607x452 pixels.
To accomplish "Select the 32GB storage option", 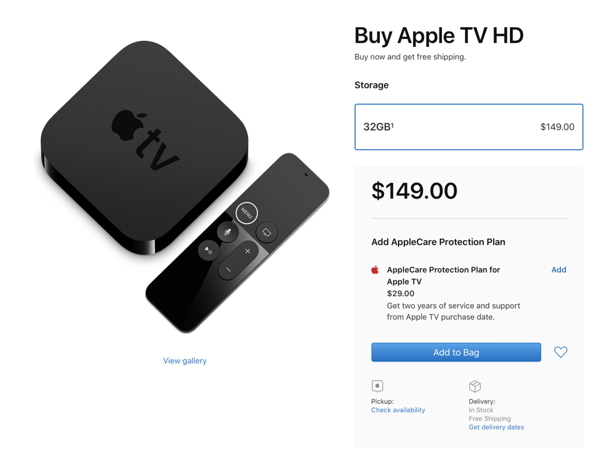I will coord(469,127).
